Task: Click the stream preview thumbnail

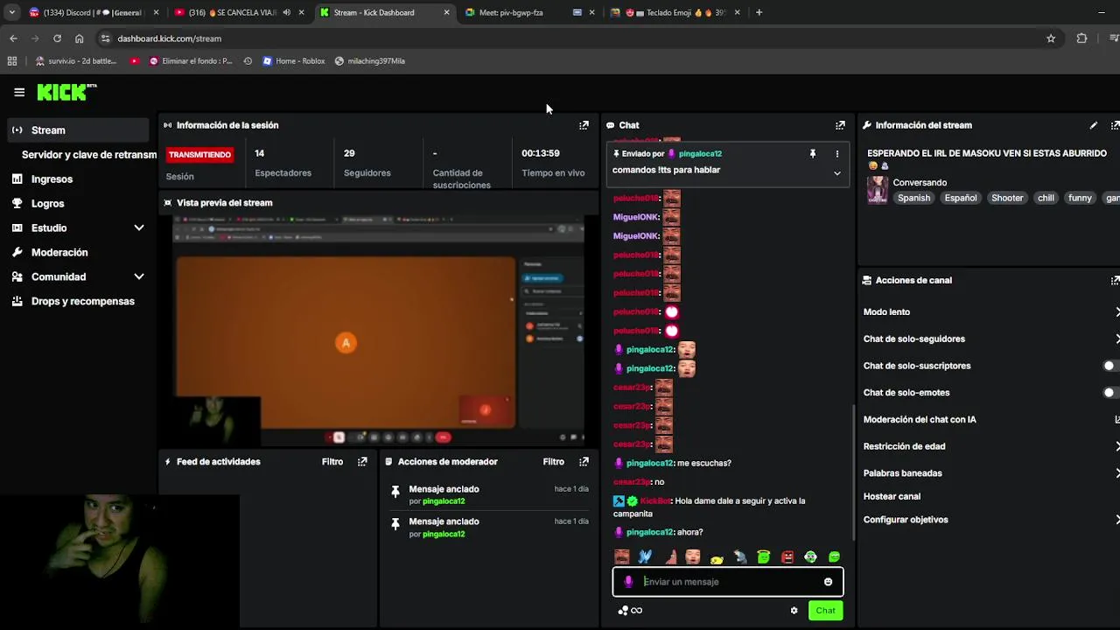Action: (x=379, y=330)
